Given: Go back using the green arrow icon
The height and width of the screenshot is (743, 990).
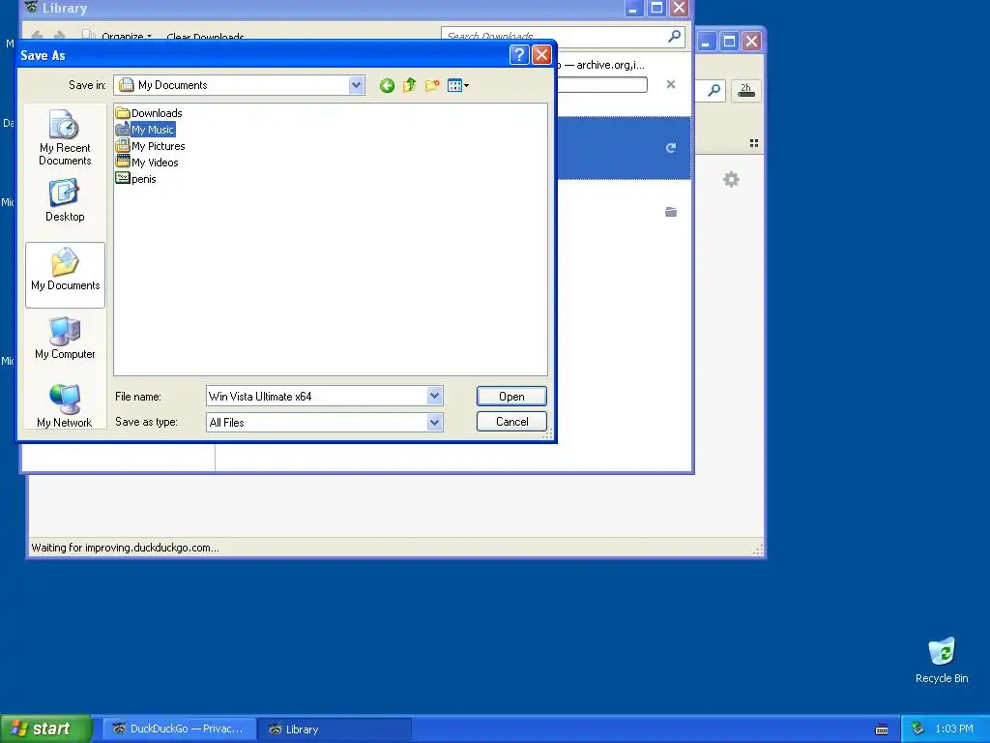Looking at the screenshot, I should click(x=387, y=85).
